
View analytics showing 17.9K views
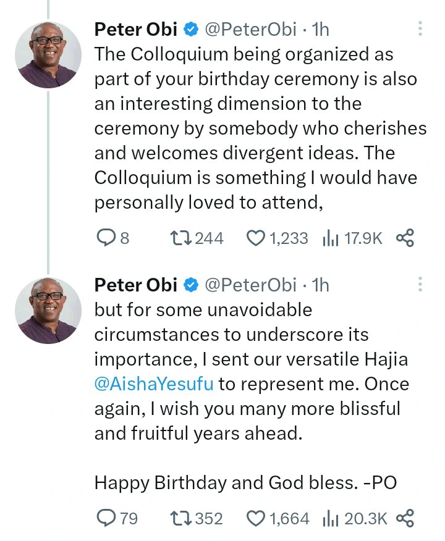(x=352, y=238)
